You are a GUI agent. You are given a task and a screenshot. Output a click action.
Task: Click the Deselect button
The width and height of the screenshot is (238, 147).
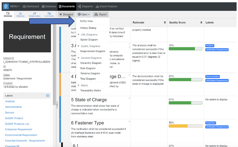click(x=66, y=14)
